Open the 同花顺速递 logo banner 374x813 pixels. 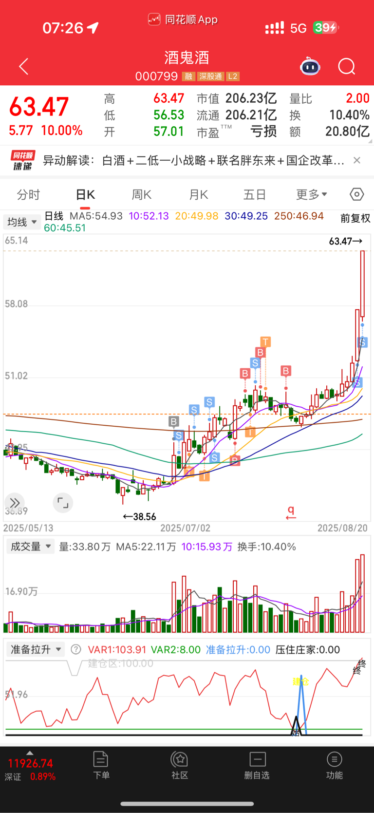23,160
